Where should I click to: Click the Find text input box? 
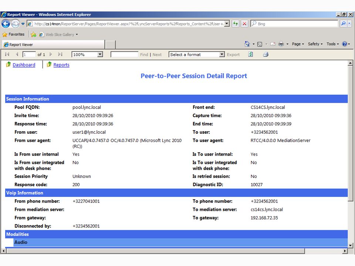124,55
